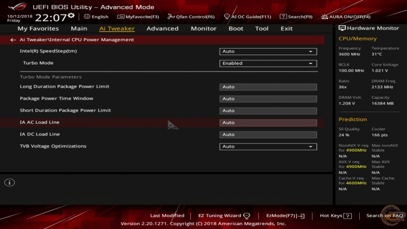Toggle AURA ON/OFF(F4)

tap(346, 17)
